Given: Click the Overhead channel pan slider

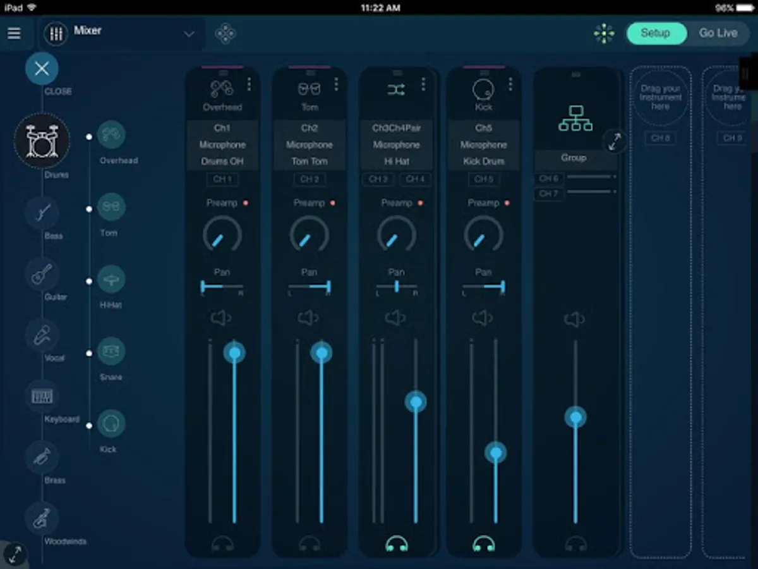Looking at the screenshot, I should [222, 287].
